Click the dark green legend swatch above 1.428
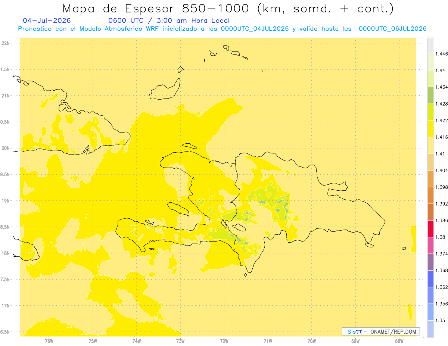Viewport: 448px width, 346px height. (x=430, y=95)
